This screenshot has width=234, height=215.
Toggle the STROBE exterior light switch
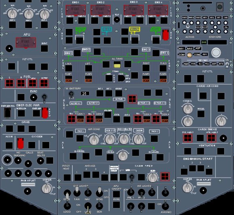tap(67, 194)
